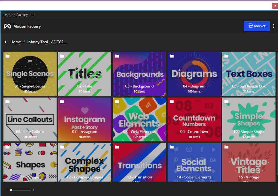Image resolution: width=278 pixels, height=196 pixels.
Task: Click the folder icon on Shapes tile
Action: point(8,147)
